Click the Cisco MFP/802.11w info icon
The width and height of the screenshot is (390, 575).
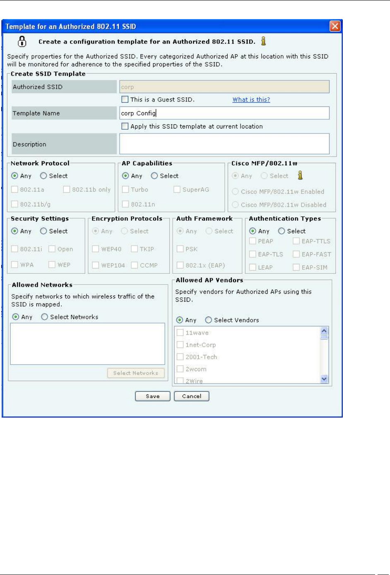300,175
